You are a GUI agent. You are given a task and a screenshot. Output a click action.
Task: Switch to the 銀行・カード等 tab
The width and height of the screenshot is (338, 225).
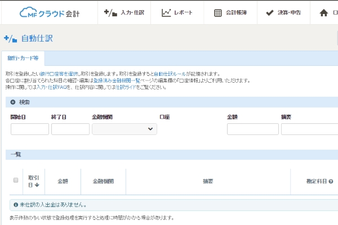point(23,58)
